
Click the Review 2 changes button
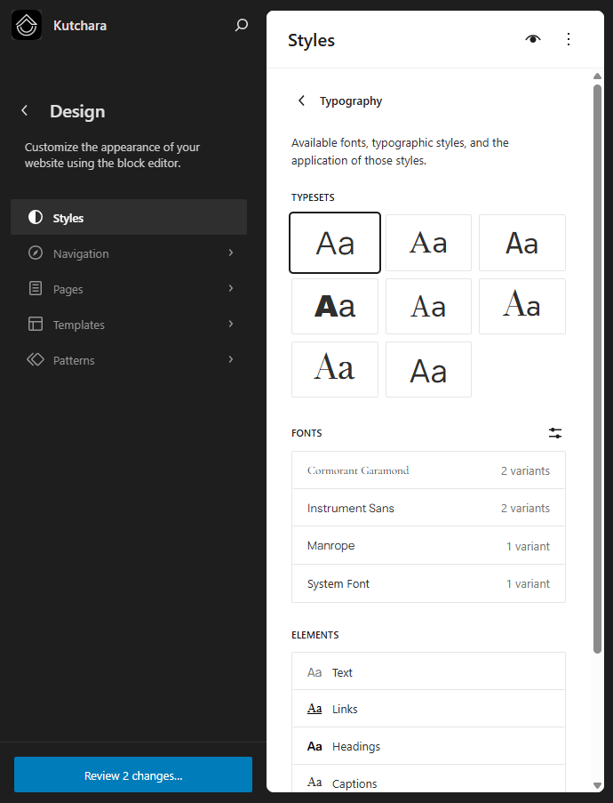(133, 775)
